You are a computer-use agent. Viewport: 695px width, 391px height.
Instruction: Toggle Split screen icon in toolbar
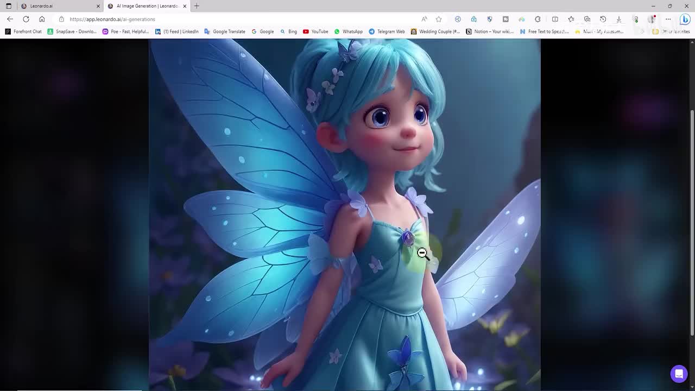click(555, 20)
